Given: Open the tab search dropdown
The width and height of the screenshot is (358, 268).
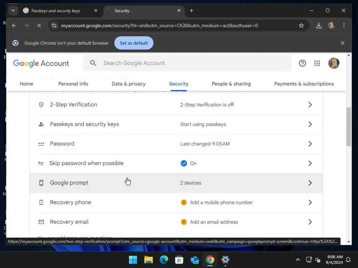Looking at the screenshot, I should [13, 10].
